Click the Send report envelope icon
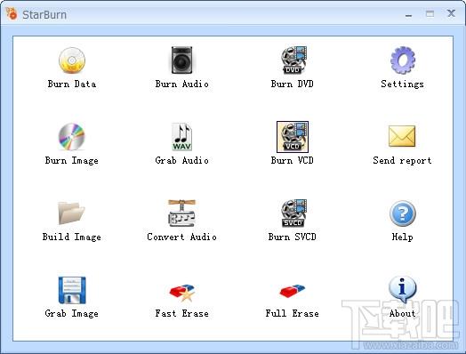The height and width of the screenshot is (354, 466). [x=402, y=136]
